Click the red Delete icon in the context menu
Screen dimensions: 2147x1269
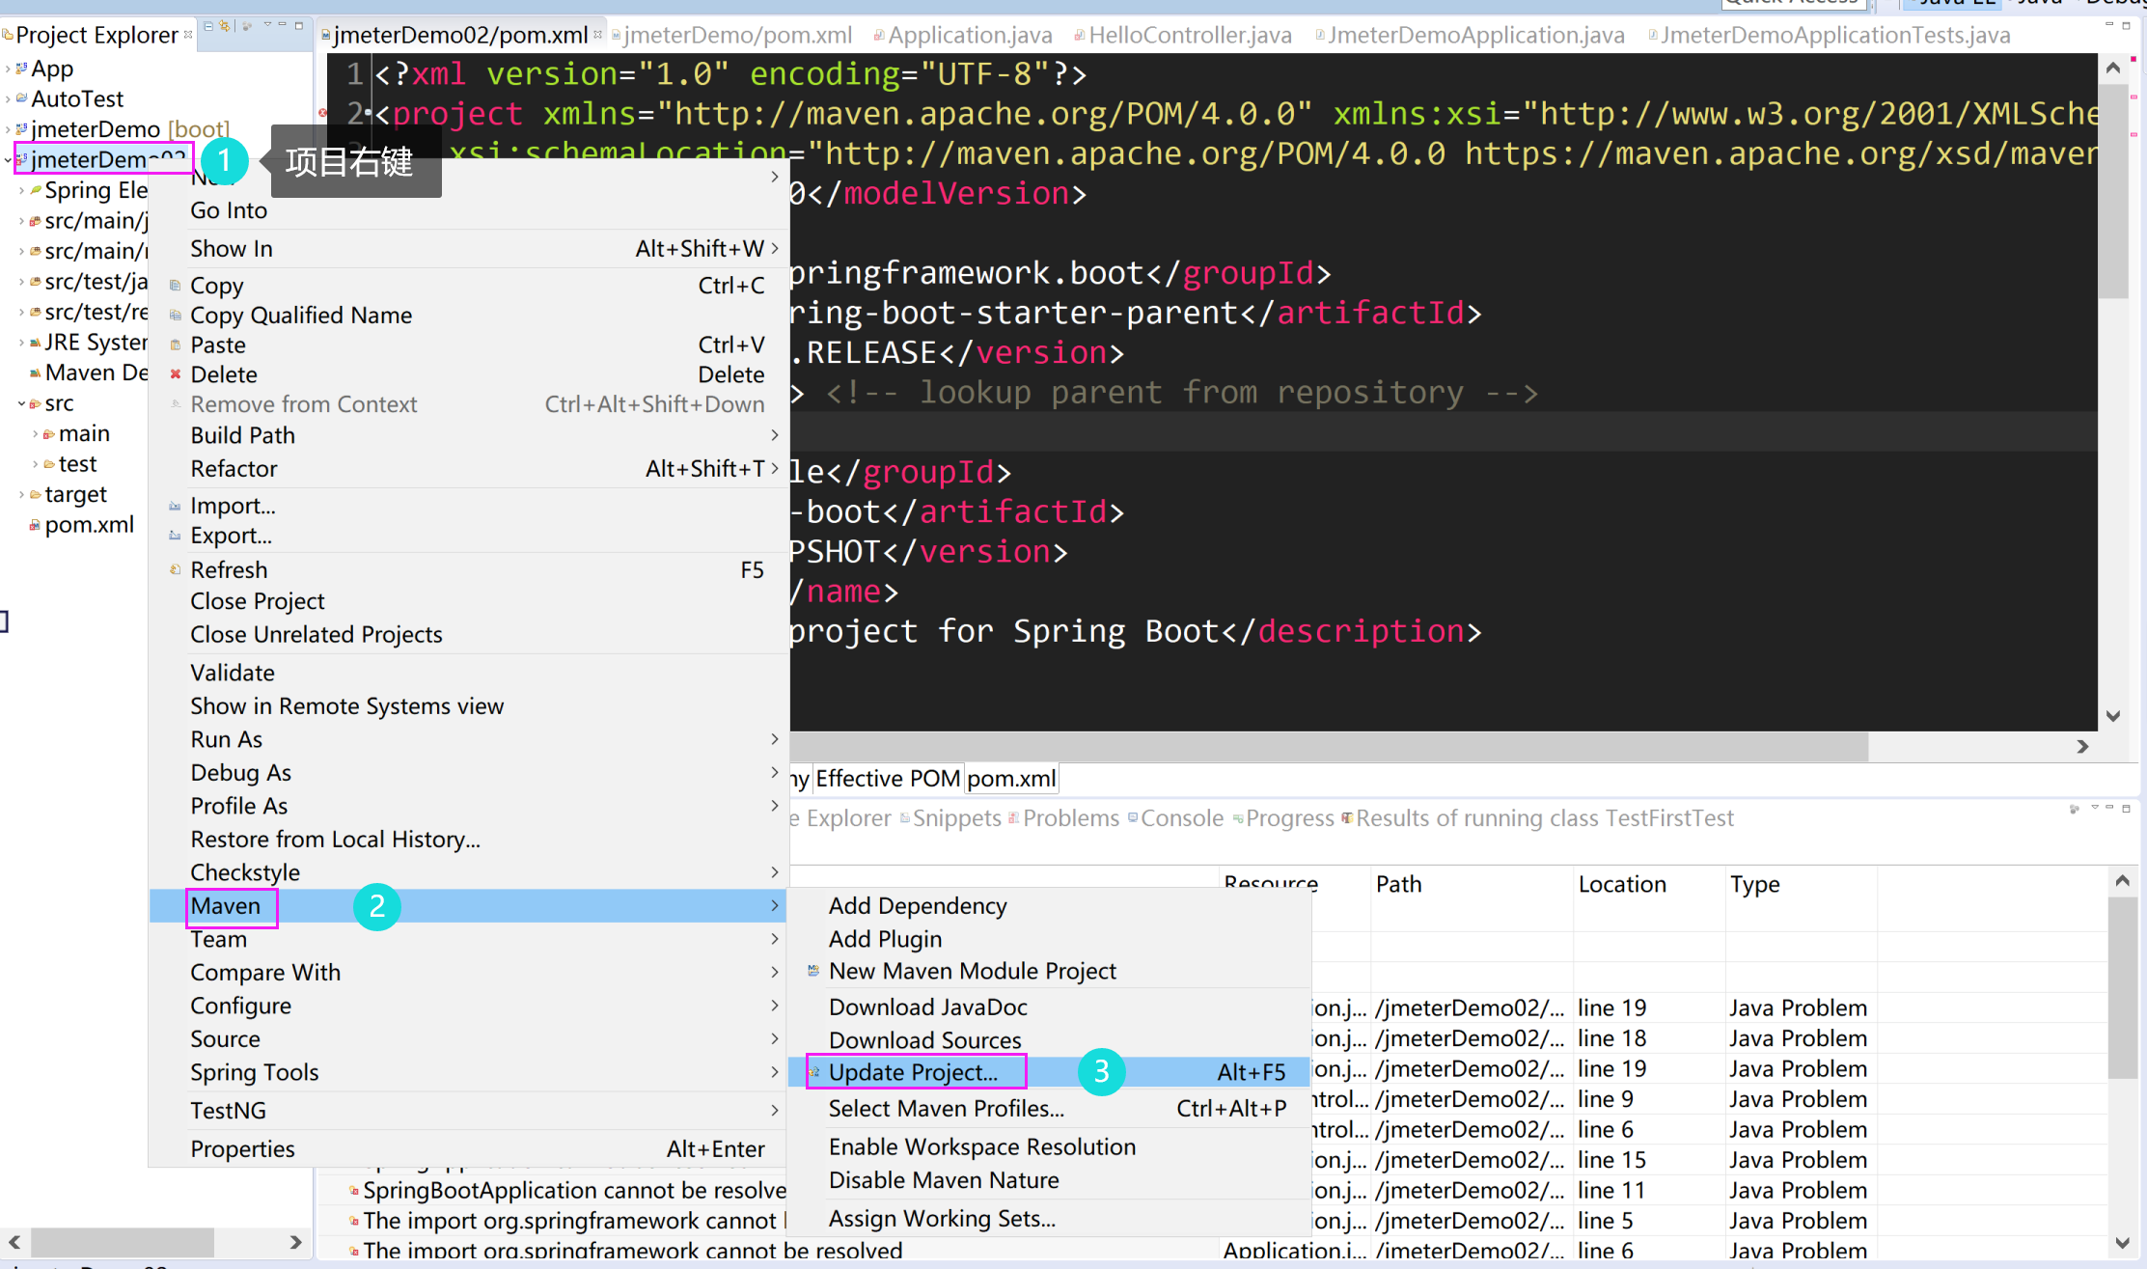click(177, 374)
